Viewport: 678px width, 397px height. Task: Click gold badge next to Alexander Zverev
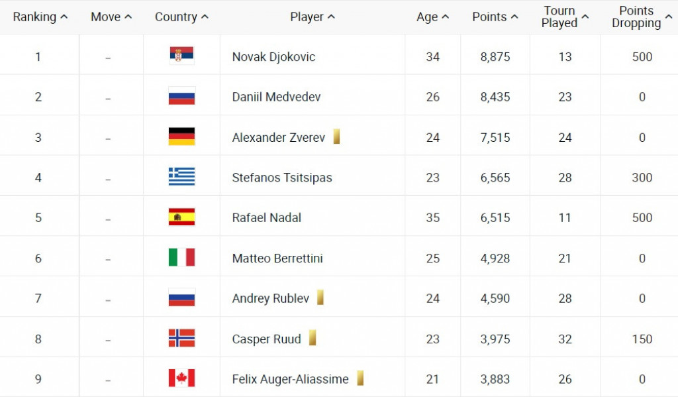[336, 137]
